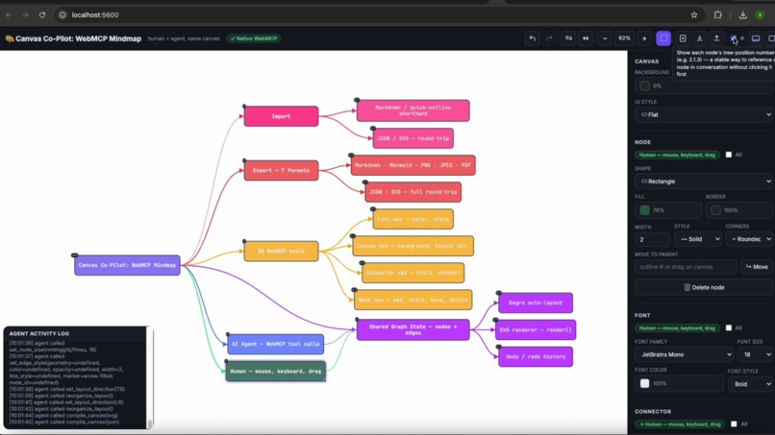775x435 pixels.
Task: Go back in the browser
Action: coord(9,14)
